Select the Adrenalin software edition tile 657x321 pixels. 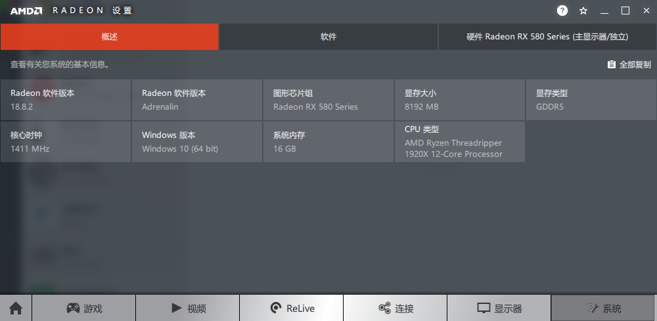click(197, 100)
